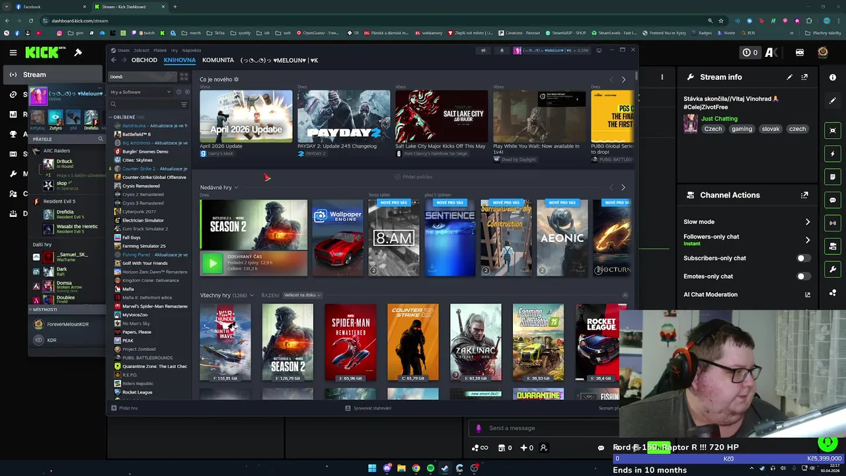Open Windows Start button on taskbar
This screenshot has width=846, height=476.
pyautogui.click(x=372, y=468)
